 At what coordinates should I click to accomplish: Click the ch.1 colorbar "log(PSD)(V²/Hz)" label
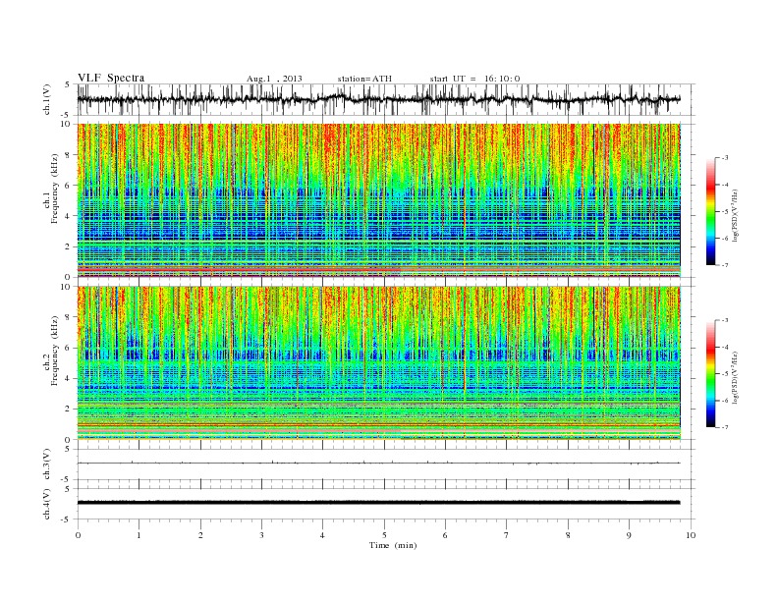(736, 214)
